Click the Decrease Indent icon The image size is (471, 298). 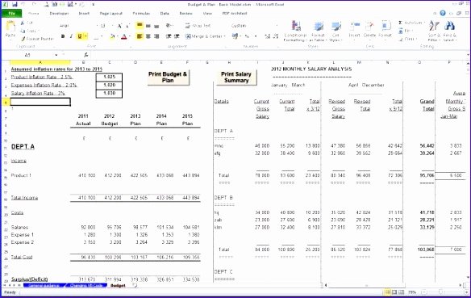[x=169, y=36]
